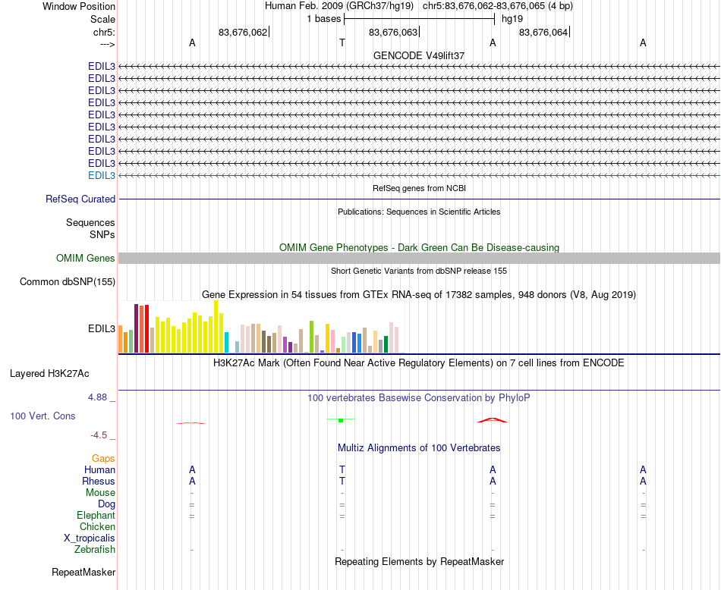
Task: Click the green PhyloP conservation square
Action: pos(341,420)
